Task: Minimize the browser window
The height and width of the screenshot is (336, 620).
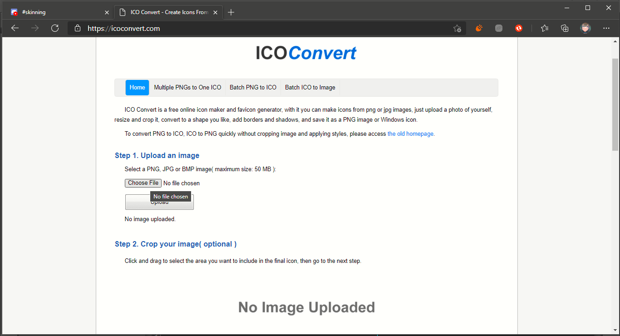Action: click(x=567, y=8)
